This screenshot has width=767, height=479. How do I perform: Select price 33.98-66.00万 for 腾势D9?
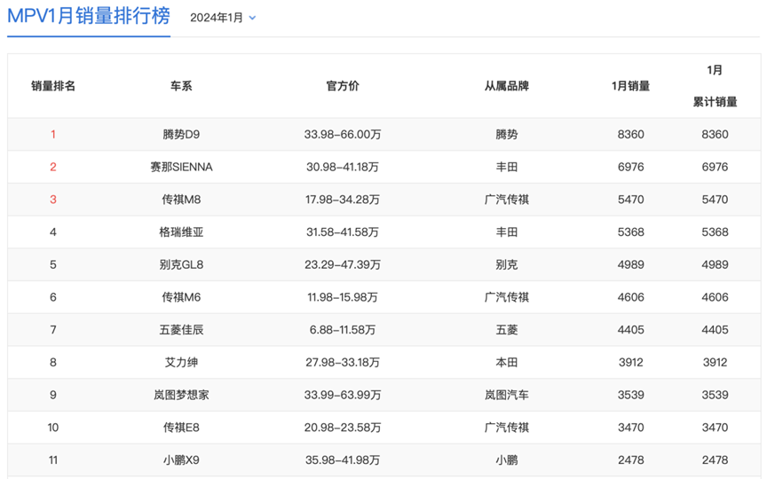point(343,135)
